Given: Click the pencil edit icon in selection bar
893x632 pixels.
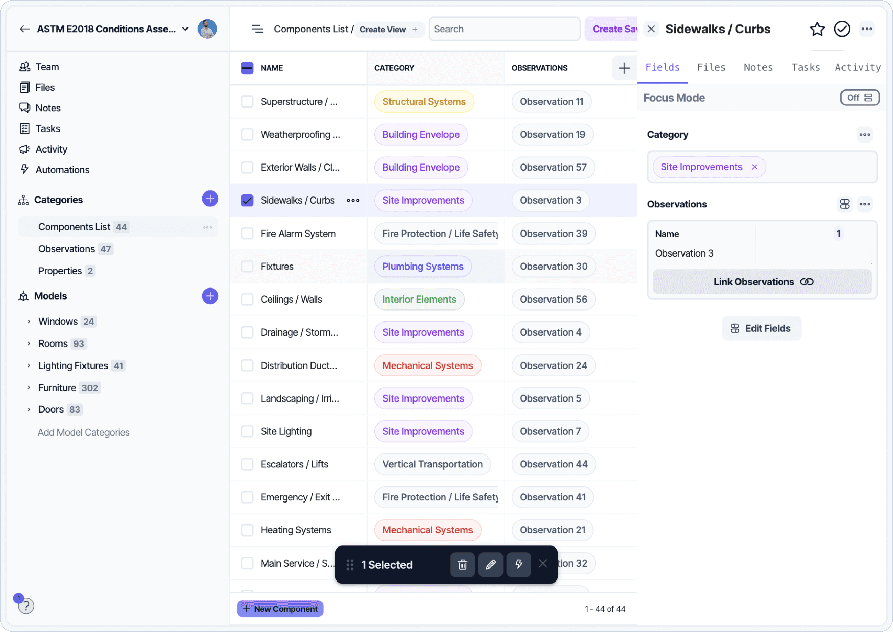Looking at the screenshot, I should (490, 564).
